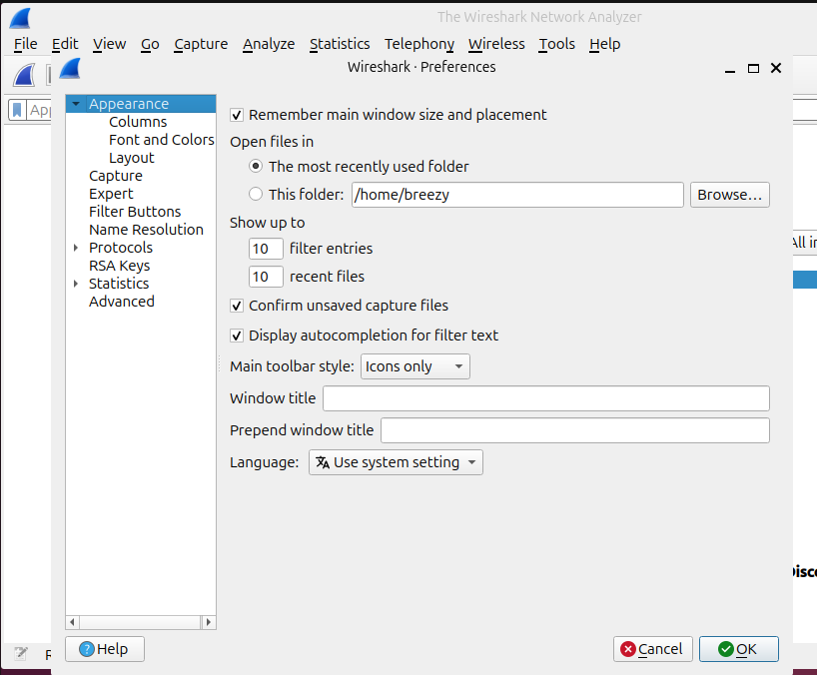Expand the Statistics tree arrow in preferences
This screenshot has height=675, width=817.
coord(76,284)
